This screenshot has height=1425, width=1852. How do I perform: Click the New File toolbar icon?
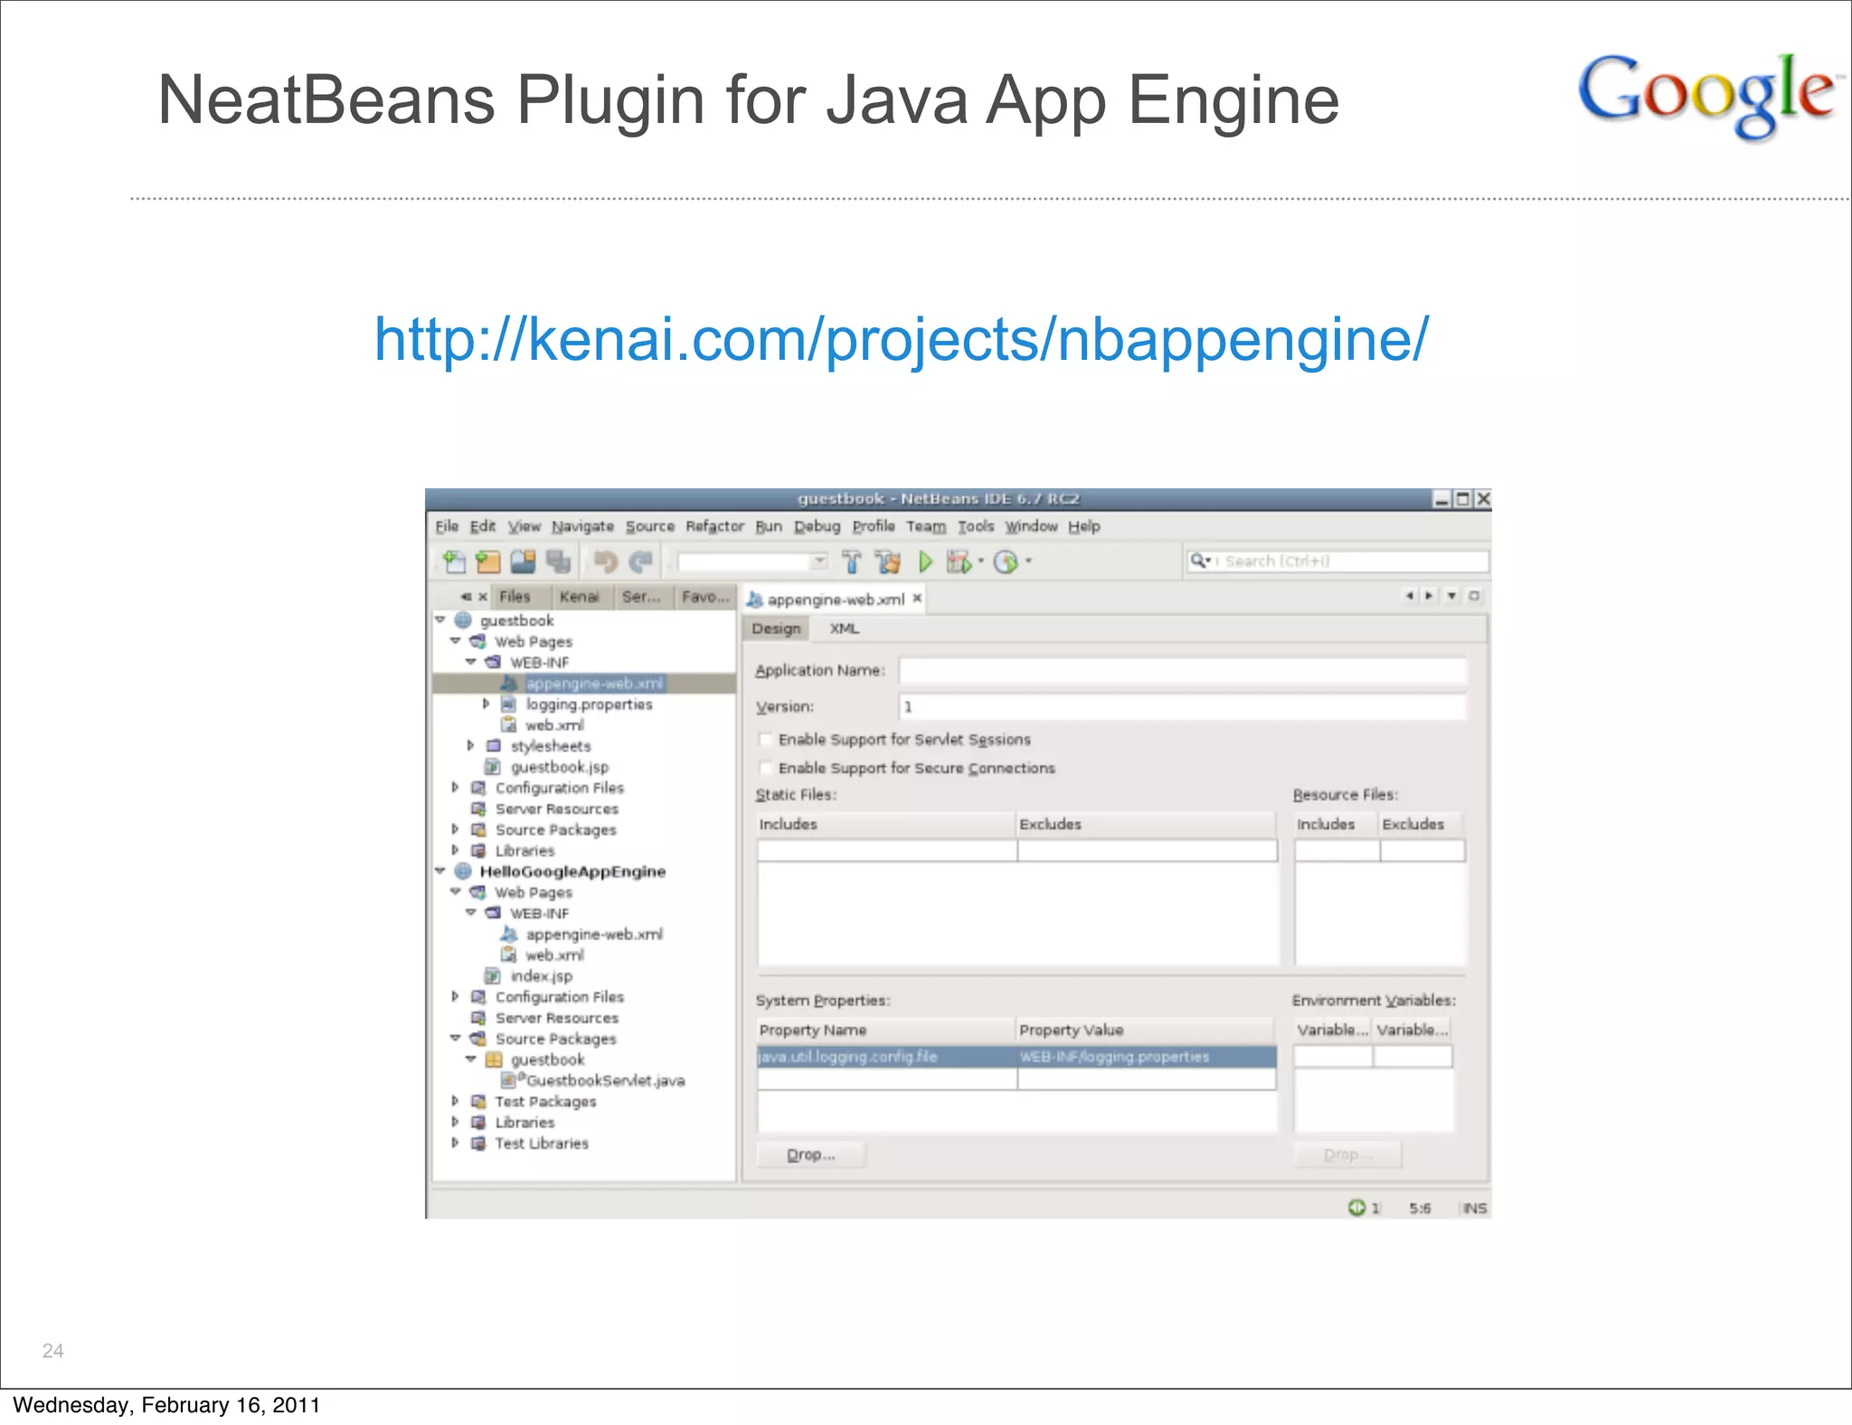pyautogui.click(x=455, y=562)
